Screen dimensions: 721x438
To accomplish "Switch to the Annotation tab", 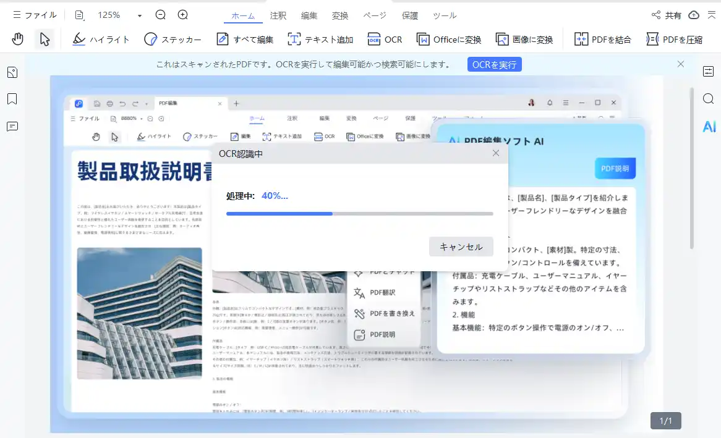I will pyautogui.click(x=278, y=15).
